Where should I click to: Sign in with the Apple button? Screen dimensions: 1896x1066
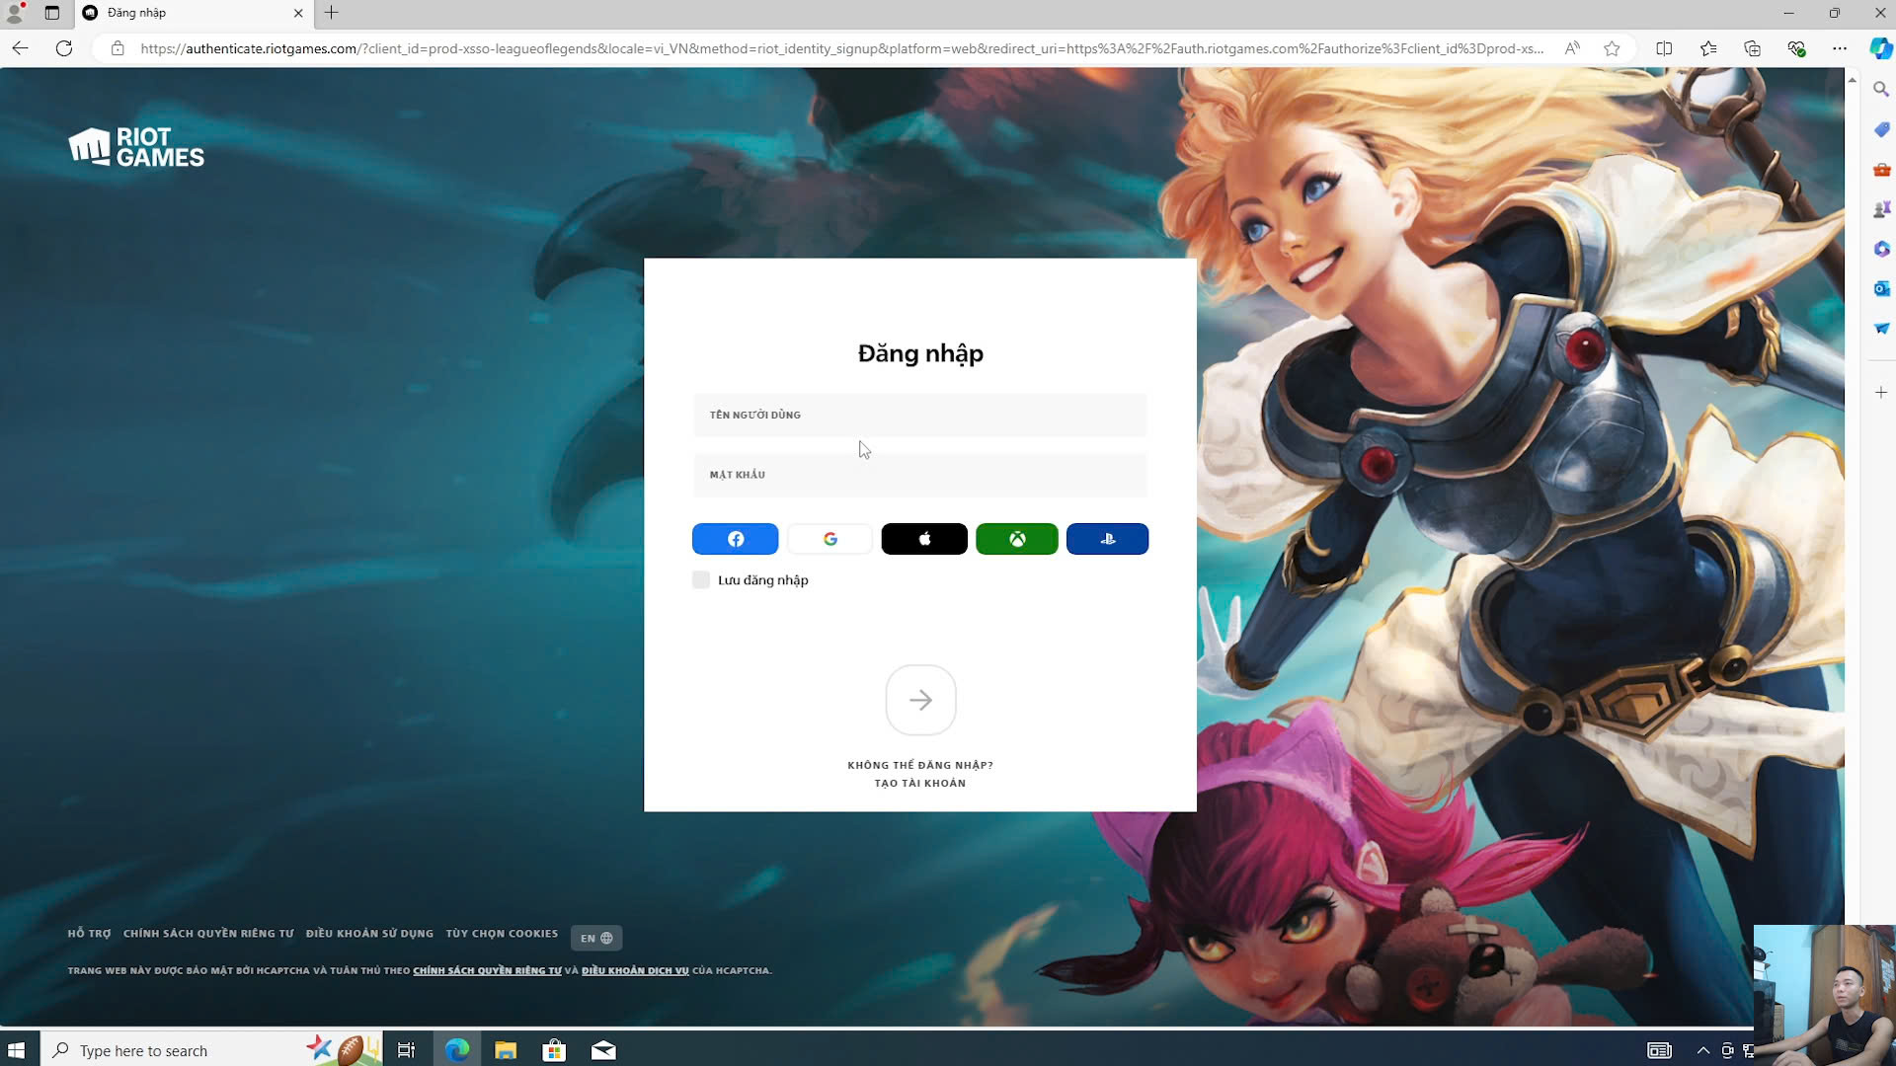tap(924, 539)
